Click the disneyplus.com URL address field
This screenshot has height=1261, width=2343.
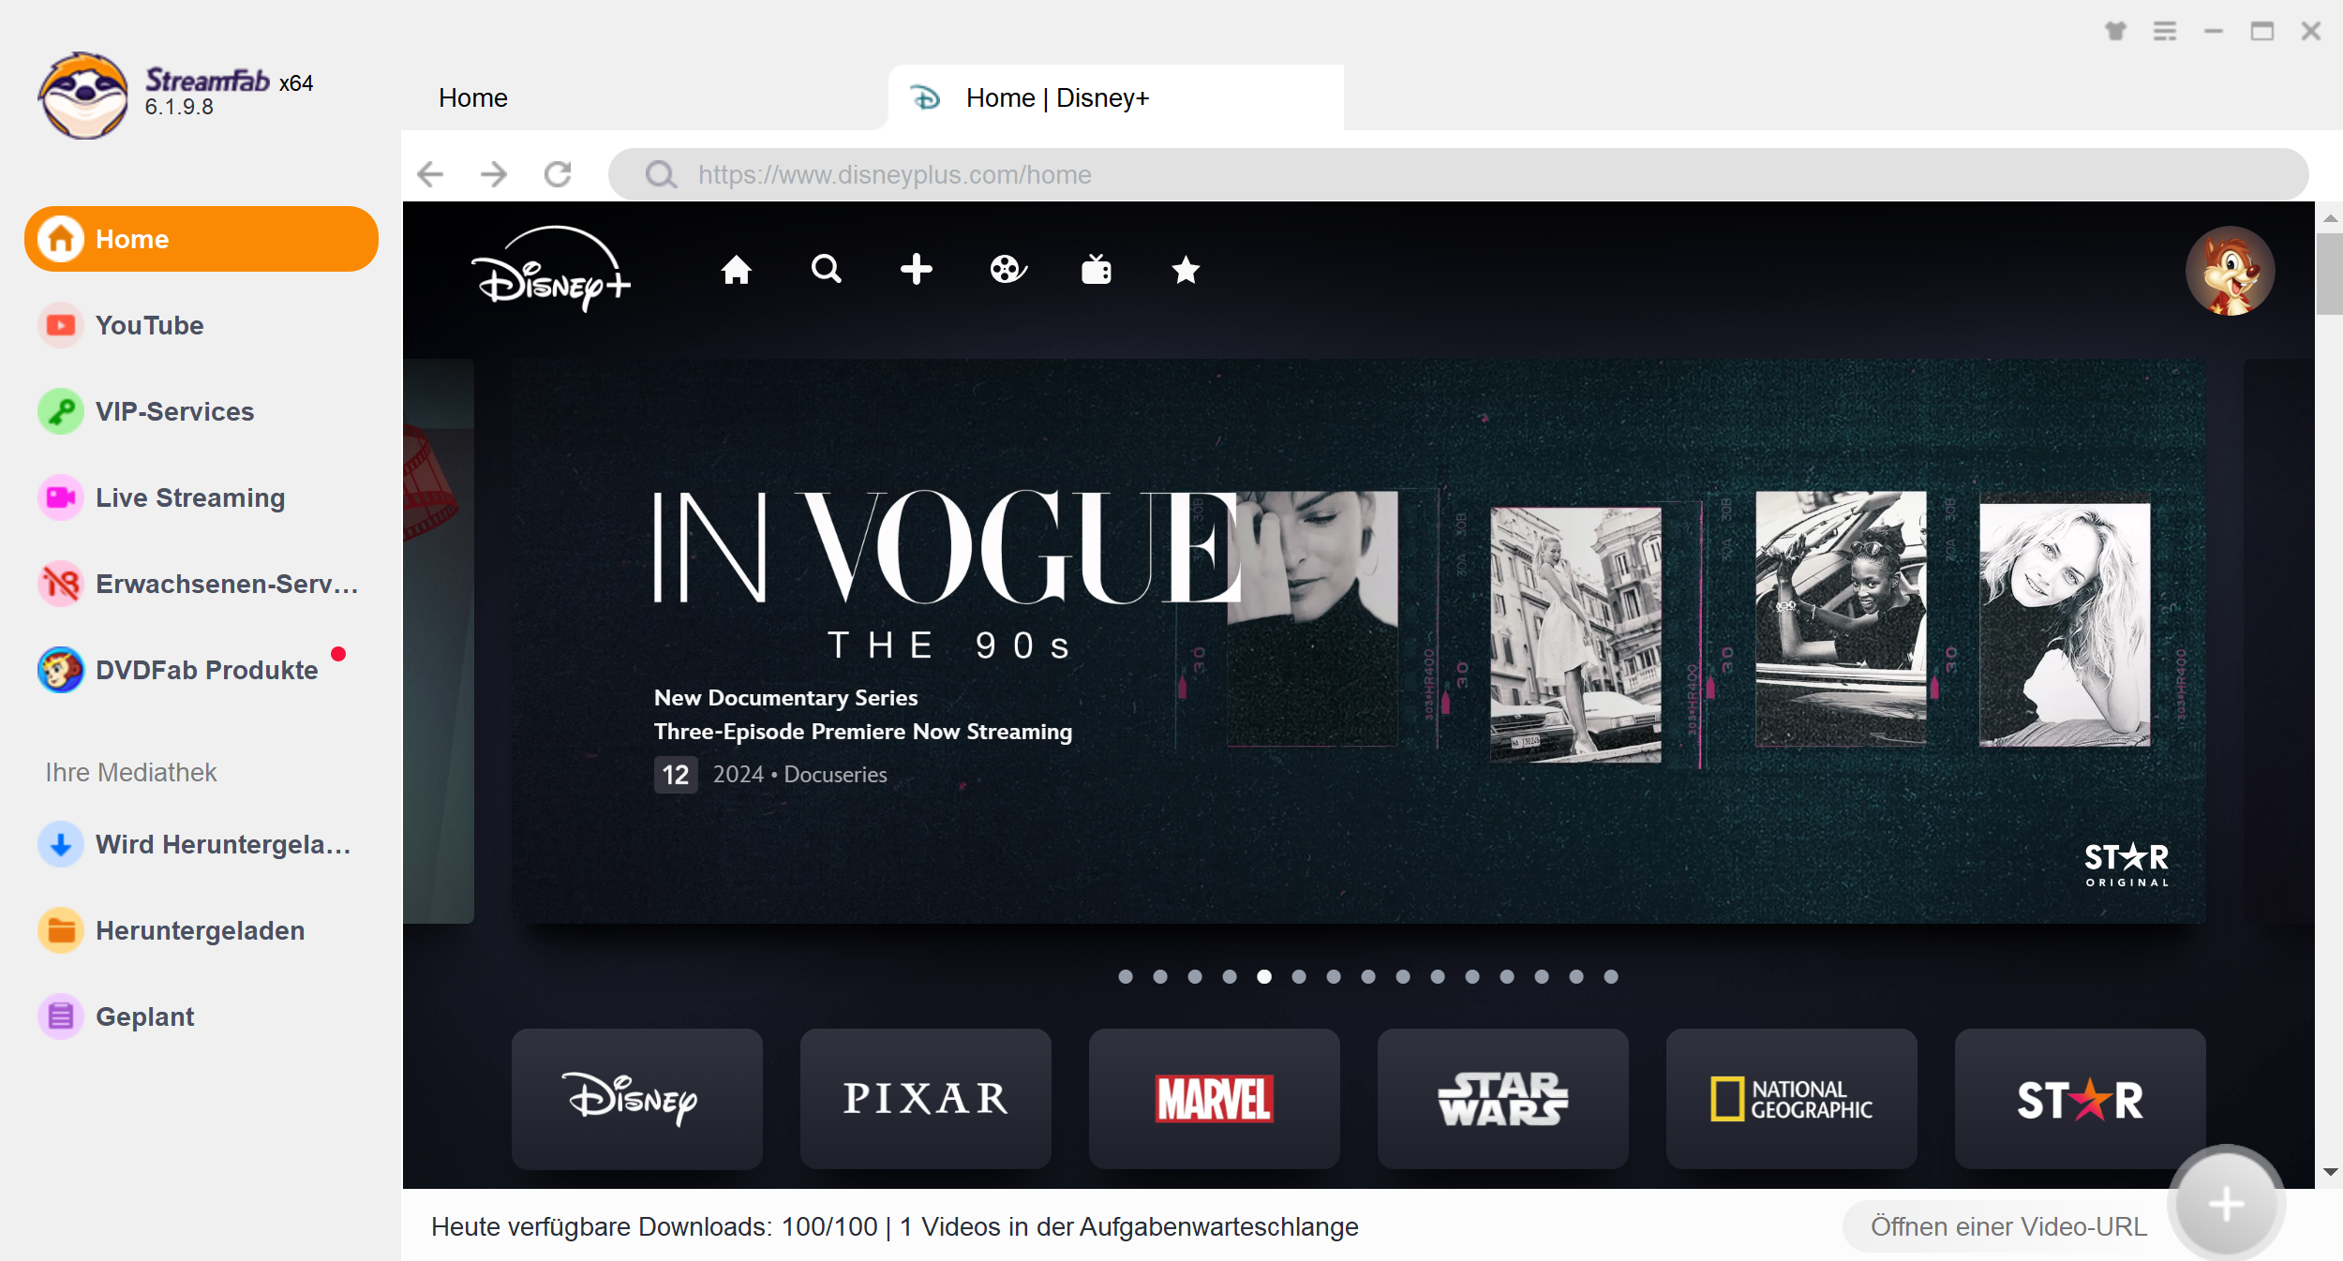tap(1458, 174)
